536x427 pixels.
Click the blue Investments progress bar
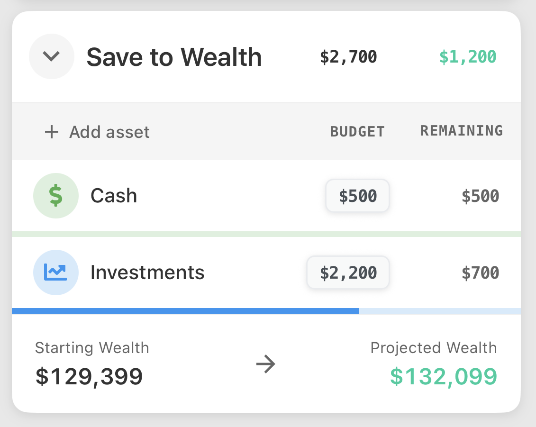(x=185, y=311)
